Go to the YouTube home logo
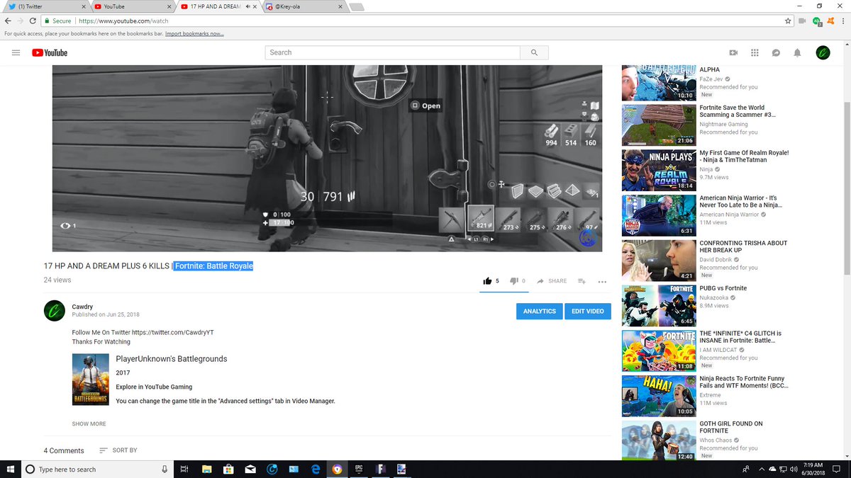The height and width of the screenshot is (478, 851). pyautogui.click(x=49, y=52)
